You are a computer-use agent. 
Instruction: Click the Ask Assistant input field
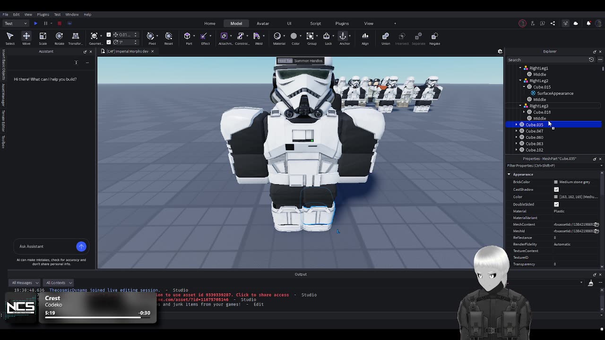[45, 246]
